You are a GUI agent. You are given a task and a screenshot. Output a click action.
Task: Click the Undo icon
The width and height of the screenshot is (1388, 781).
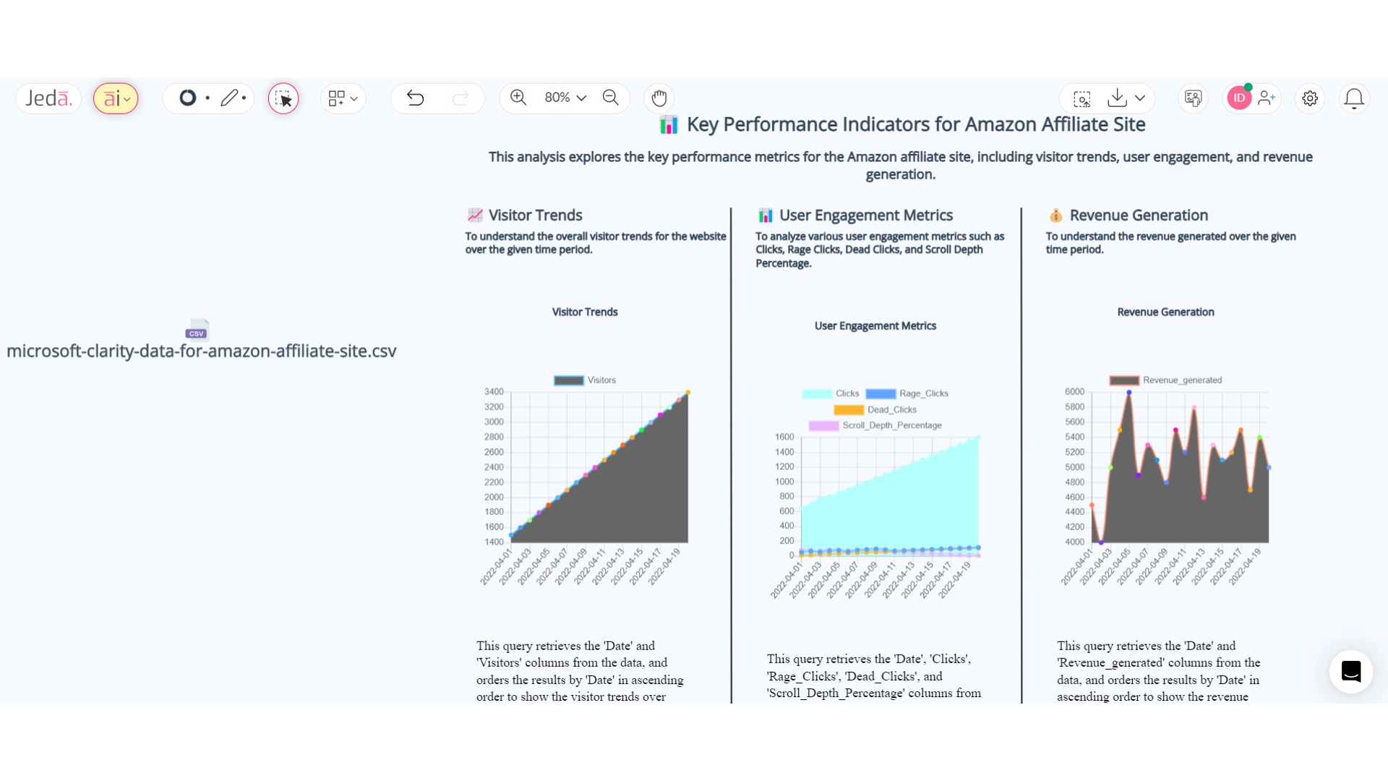coord(416,98)
